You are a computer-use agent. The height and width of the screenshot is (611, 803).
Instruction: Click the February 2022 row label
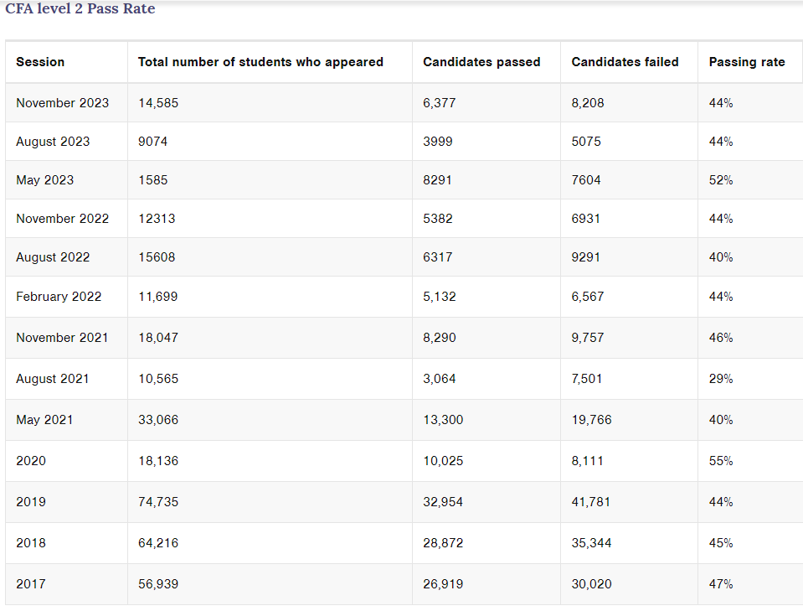click(59, 297)
